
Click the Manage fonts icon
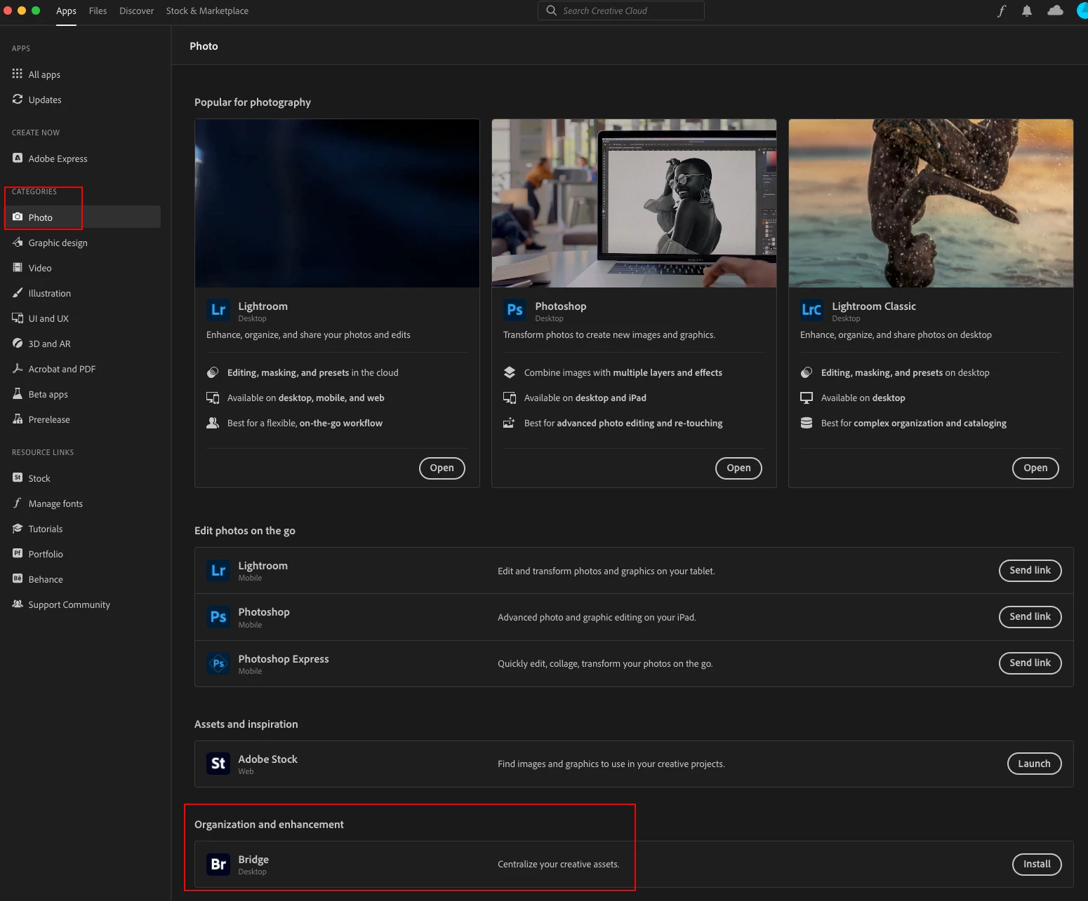18,503
